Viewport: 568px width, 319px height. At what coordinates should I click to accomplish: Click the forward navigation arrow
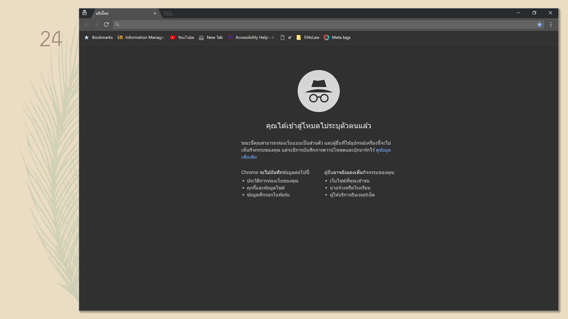coord(97,25)
